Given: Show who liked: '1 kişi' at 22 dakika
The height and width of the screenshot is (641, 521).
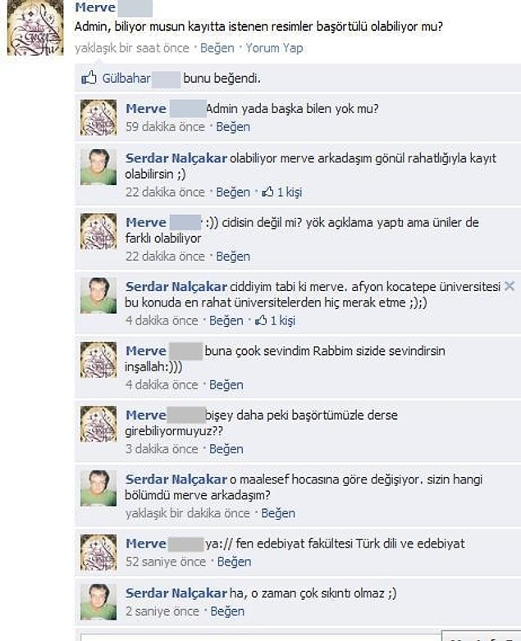Looking at the screenshot, I should point(290,192).
